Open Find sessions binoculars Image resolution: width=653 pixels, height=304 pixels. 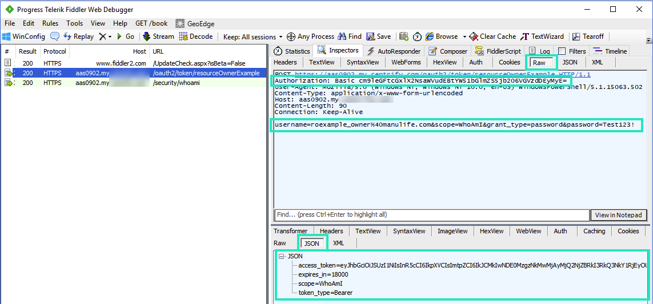click(350, 37)
